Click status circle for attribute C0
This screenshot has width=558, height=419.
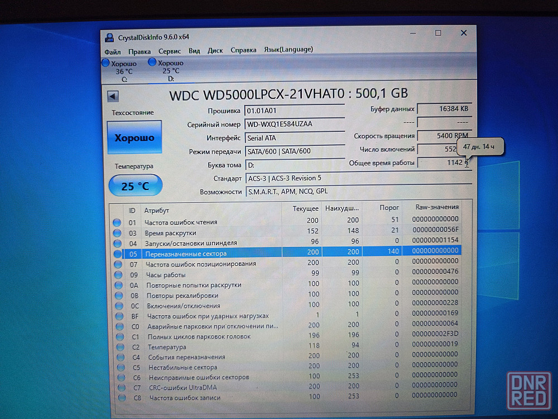pos(120,327)
